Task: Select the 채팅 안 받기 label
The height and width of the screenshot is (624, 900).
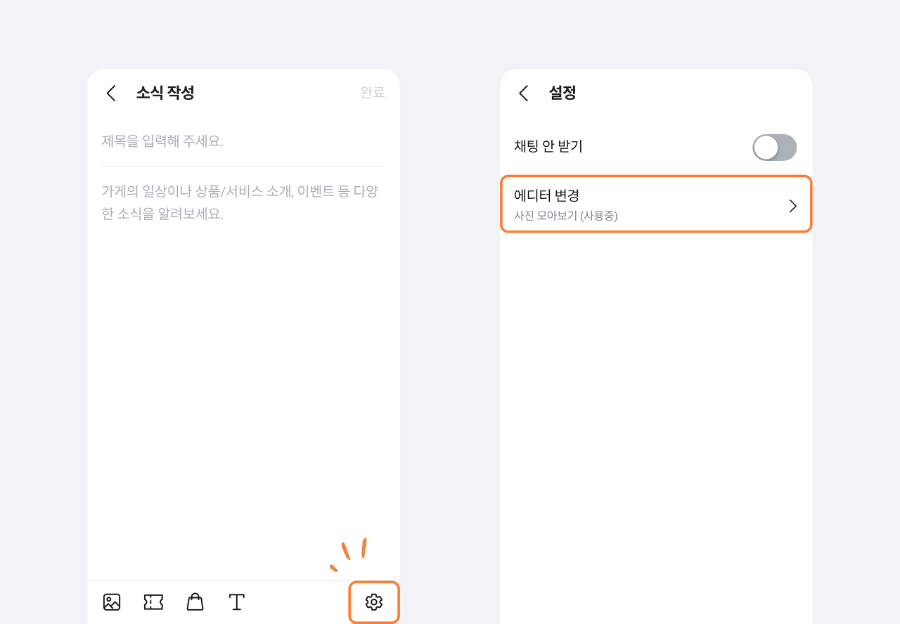Action: tap(548, 146)
